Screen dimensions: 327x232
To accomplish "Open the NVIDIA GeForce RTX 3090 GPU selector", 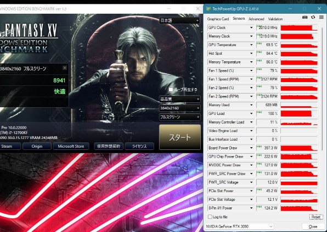I will [x=239, y=226].
